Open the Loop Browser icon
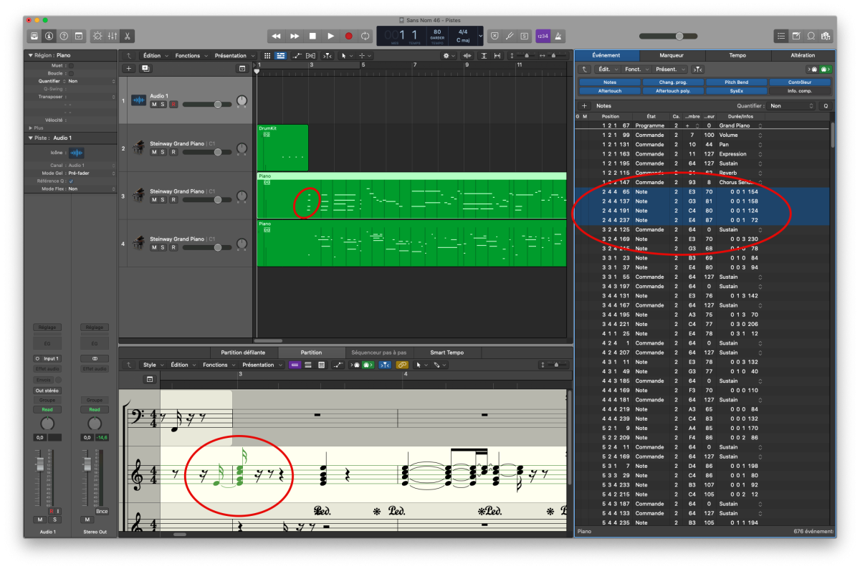Viewport: 860px width, 569px height. click(x=811, y=36)
